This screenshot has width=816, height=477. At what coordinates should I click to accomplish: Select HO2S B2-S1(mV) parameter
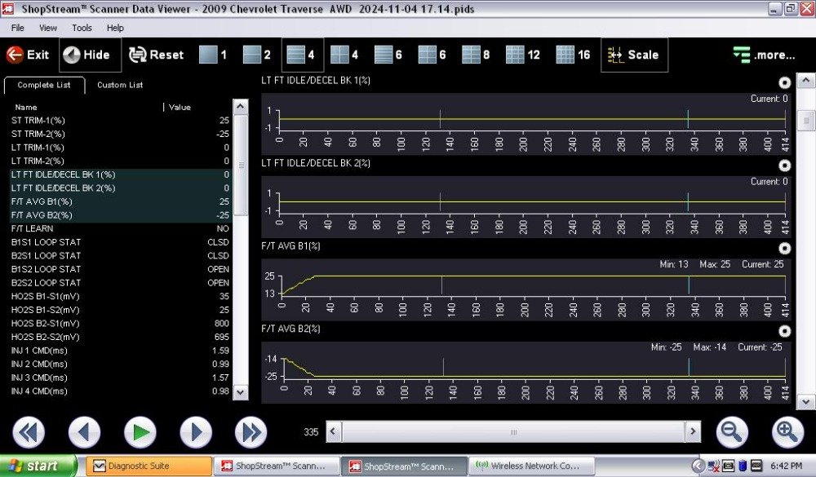pyautogui.click(x=120, y=323)
